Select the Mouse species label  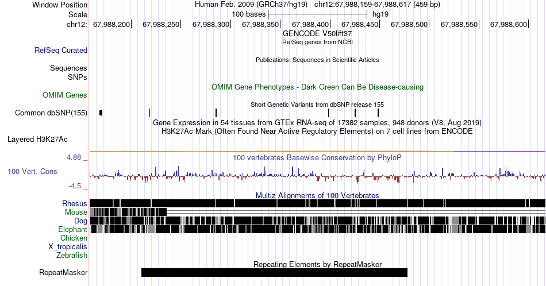(x=76, y=212)
